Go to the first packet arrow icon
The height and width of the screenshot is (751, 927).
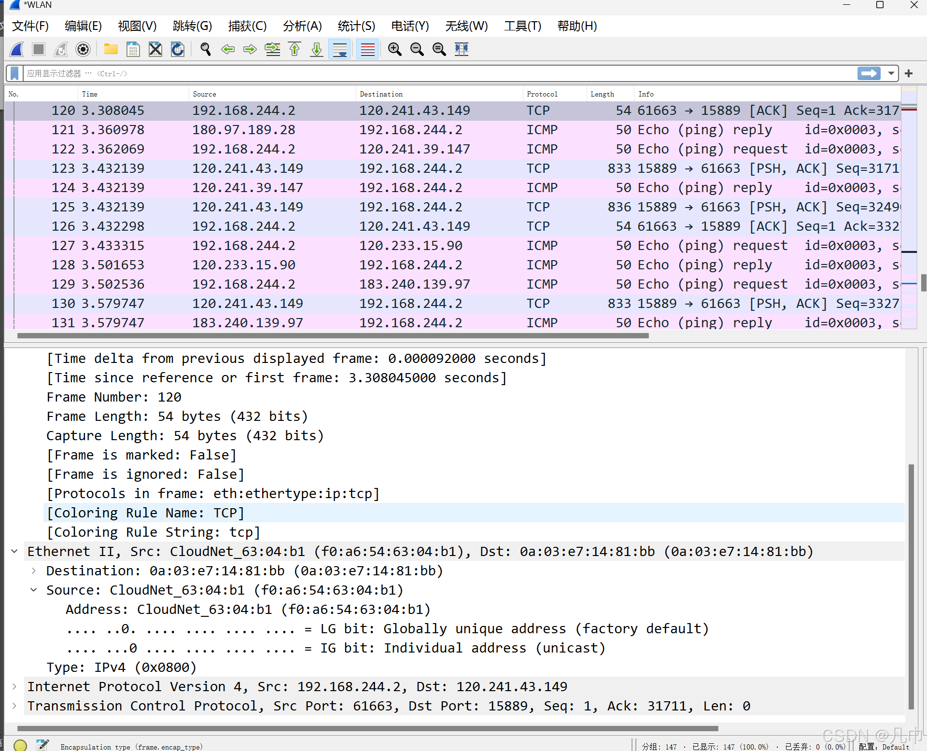(295, 49)
